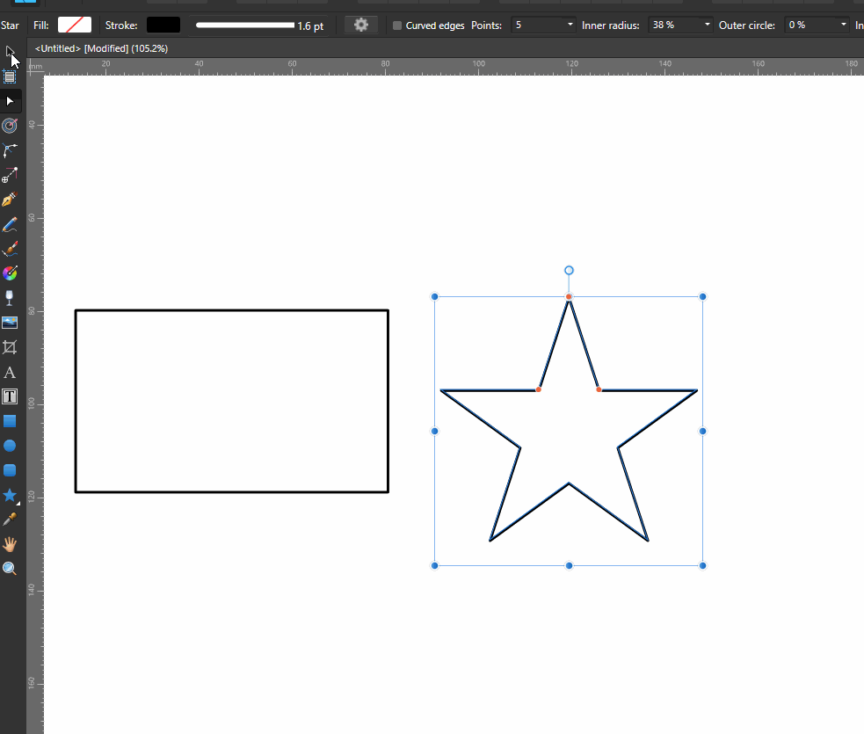The height and width of the screenshot is (734, 864).
Task: Click the bottom-right selection handle
Action: click(702, 565)
